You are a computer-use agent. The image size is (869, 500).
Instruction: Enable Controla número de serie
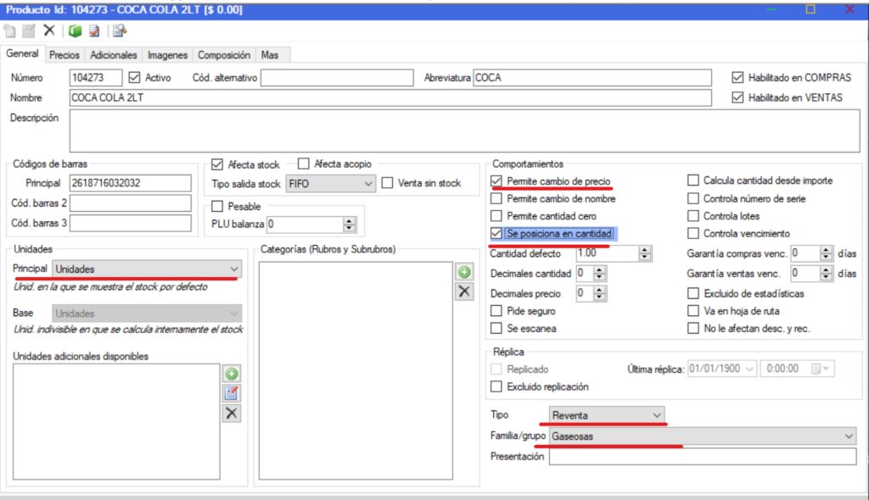[x=692, y=198]
